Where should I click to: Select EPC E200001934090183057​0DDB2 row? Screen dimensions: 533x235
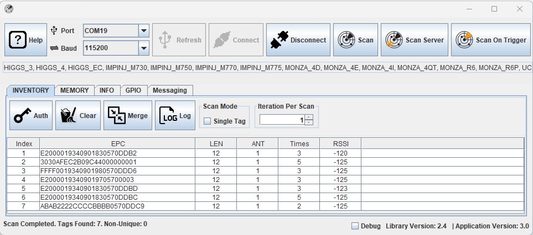point(266,153)
